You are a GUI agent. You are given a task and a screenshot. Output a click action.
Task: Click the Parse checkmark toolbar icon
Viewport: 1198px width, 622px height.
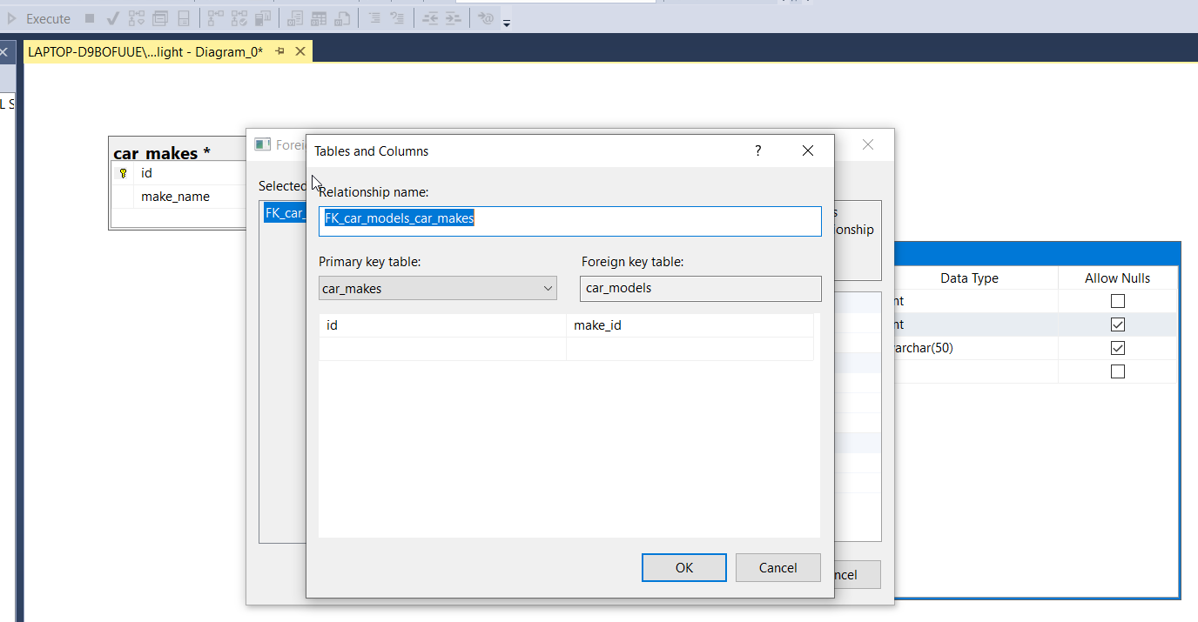point(113,18)
